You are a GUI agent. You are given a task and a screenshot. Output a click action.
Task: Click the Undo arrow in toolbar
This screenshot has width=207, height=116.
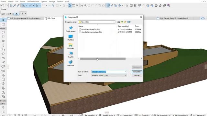[x=3, y=5]
